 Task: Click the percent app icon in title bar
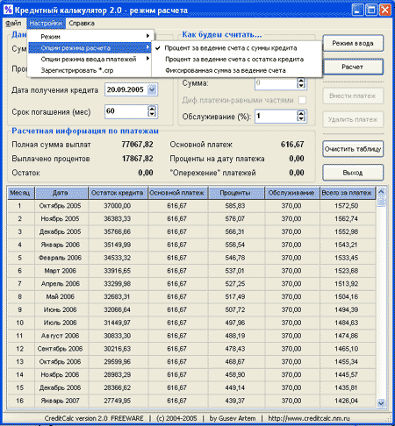[x=8, y=10]
